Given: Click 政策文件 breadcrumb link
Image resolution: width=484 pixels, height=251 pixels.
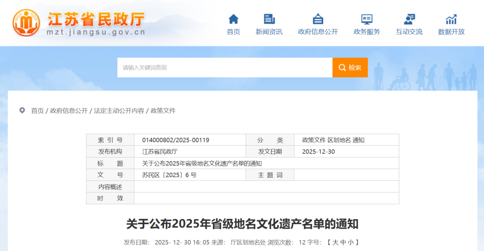Looking at the screenshot, I should point(163,111).
